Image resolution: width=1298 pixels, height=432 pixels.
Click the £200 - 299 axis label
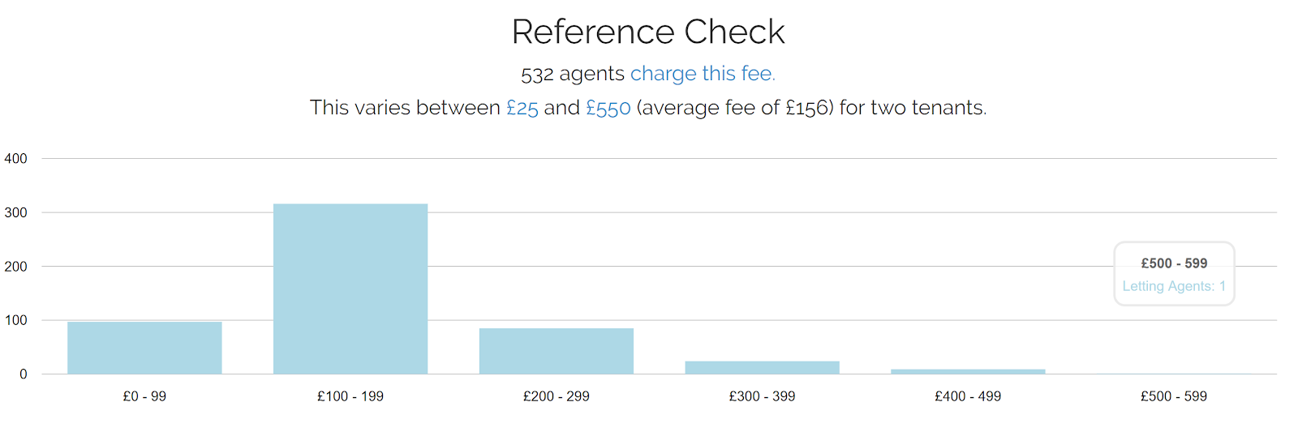[x=557, y=396]
